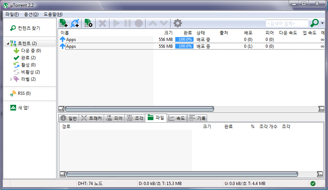Sort files by 경로 column header
The height and width of the screenshot is (190, 328).
(x=66, y=127)
